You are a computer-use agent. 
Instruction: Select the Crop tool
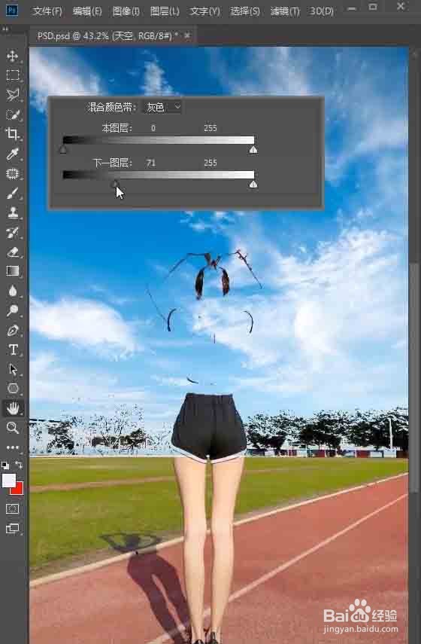point(12,134)
